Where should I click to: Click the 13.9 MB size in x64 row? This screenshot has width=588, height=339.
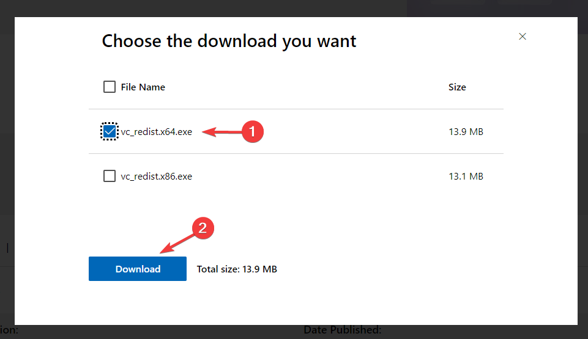tap(466, 131)
